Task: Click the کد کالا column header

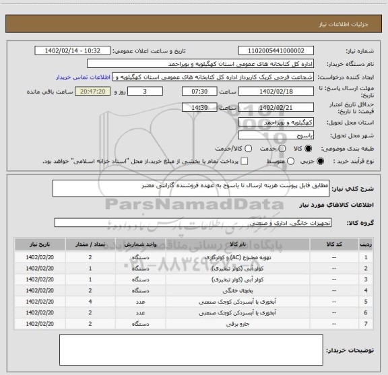Action: click(x=334, y=244)
